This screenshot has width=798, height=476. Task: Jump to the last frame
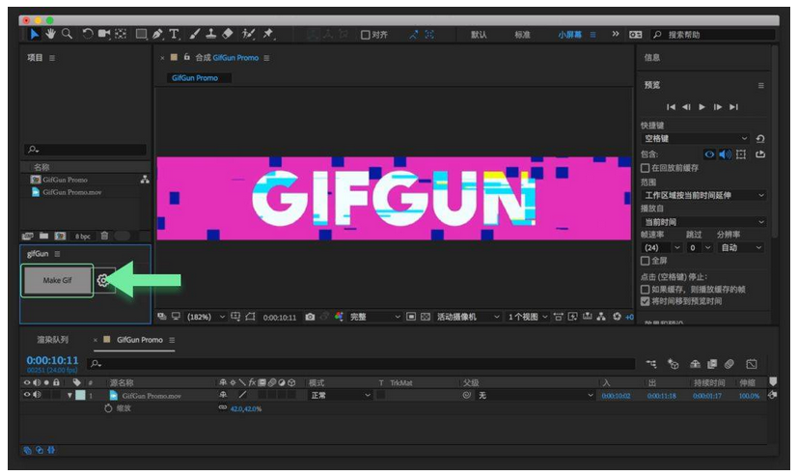pyautogui.click(x=733, y=107)
